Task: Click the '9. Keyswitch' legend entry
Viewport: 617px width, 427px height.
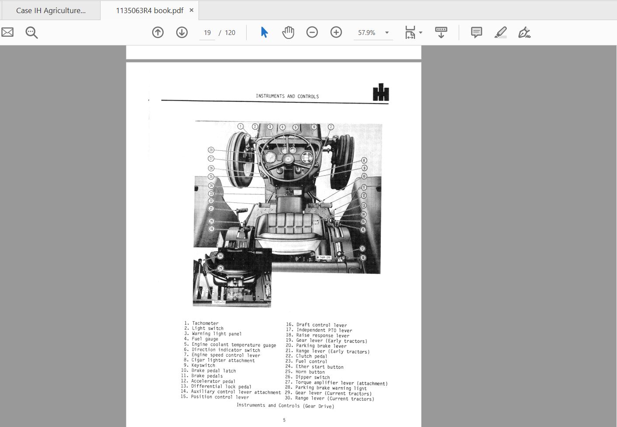Action: pos(199,365)
